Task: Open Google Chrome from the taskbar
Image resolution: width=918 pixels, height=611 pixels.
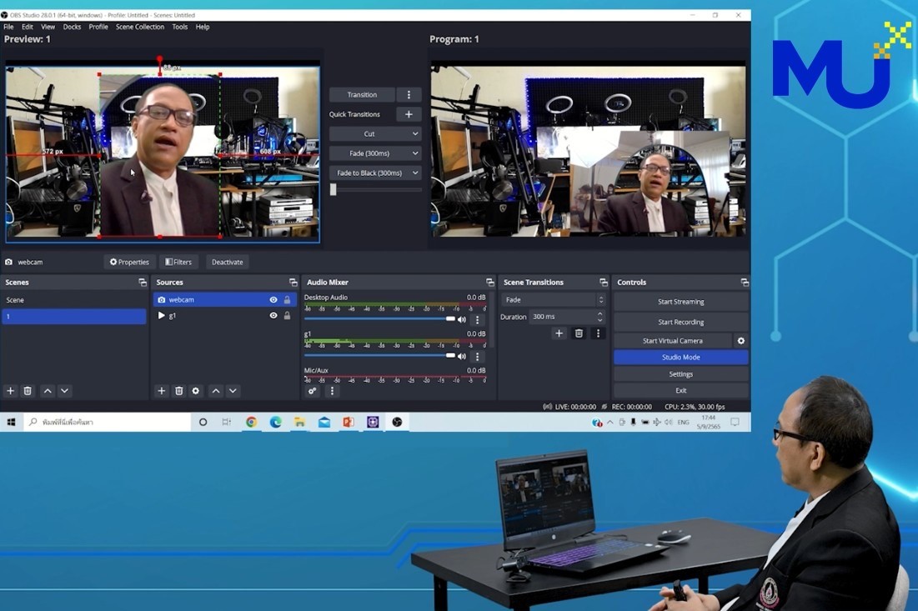Action: (x=251, y=422)
